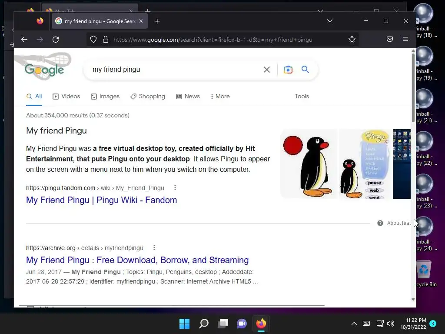445x334 pixels.
Task: Click the page vertical scrollbar thumb
Action: (x=413, y=88)
